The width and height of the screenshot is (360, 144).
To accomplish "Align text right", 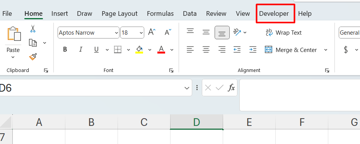I will (x=222, y=49).
